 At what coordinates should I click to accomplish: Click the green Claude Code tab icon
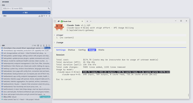click(62, 21)
